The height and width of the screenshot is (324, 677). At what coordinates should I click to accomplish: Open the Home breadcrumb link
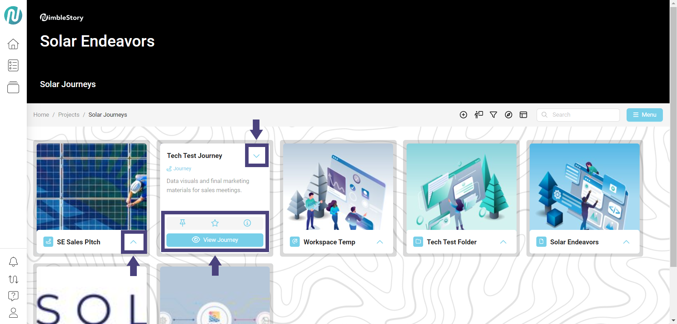pos(41,115)
